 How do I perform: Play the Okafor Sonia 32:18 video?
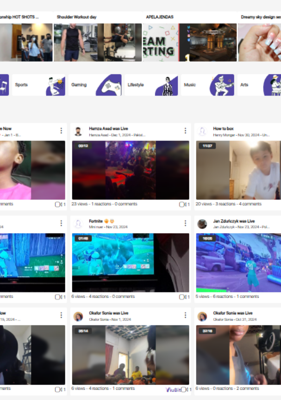point(238,355)
